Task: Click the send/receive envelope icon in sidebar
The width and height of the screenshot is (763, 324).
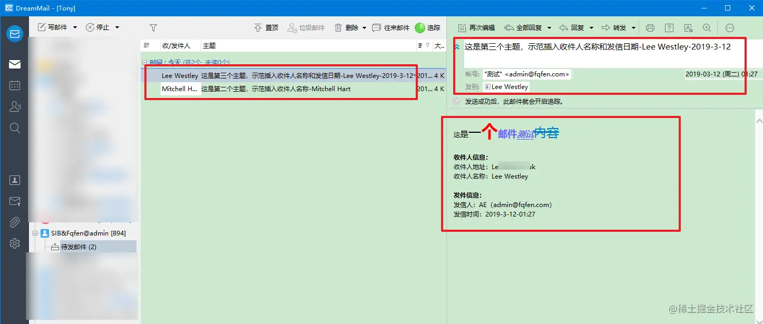Action: coord(15,201)
